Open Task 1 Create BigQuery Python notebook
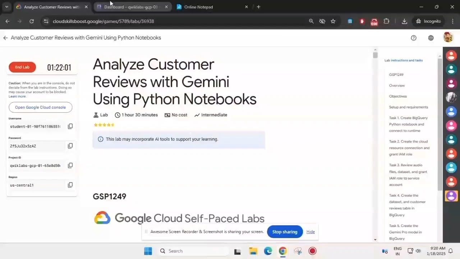Screen dimensions: 460x259 point(408,124)
